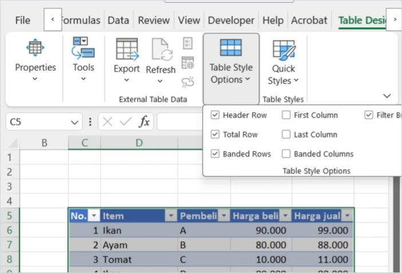Select row 5 header
The height and width of the screenshot is (273, 402).
[10, 216]
